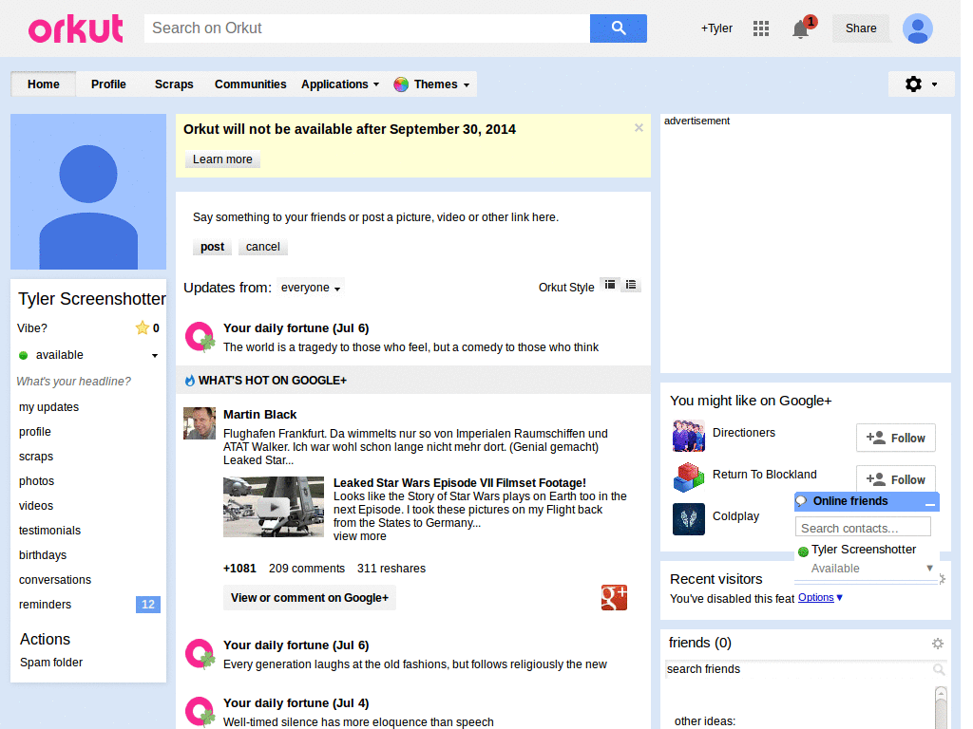The width and height of the screenshot is (973, 729).
Task: Click the colorful Themes palette icon
Action: pyautogui.click(x=401, y=84)
